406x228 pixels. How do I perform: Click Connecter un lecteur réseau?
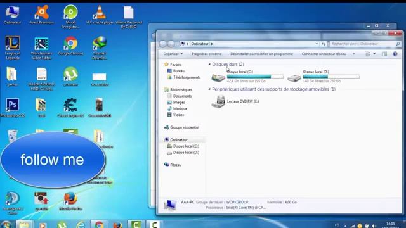coord(324,54)
